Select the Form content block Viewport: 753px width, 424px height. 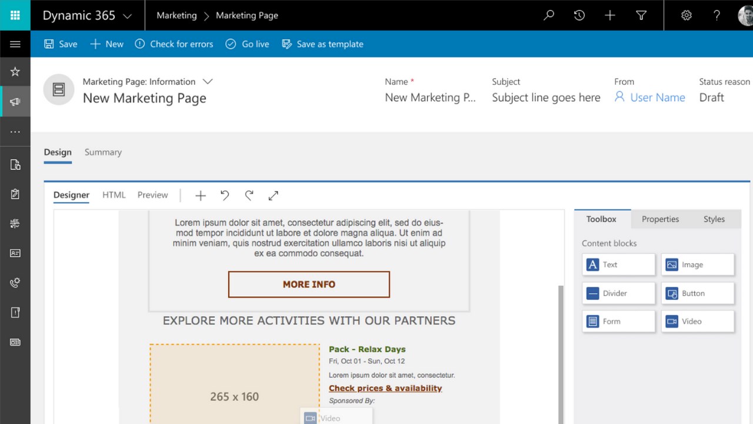tap(618, 322)
